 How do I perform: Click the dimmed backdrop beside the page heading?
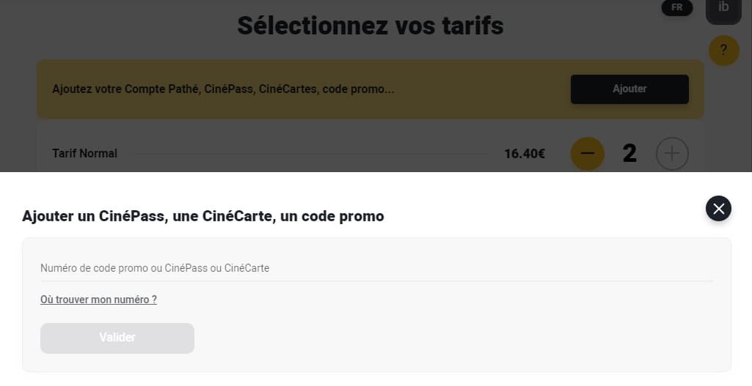pos(110,26)
